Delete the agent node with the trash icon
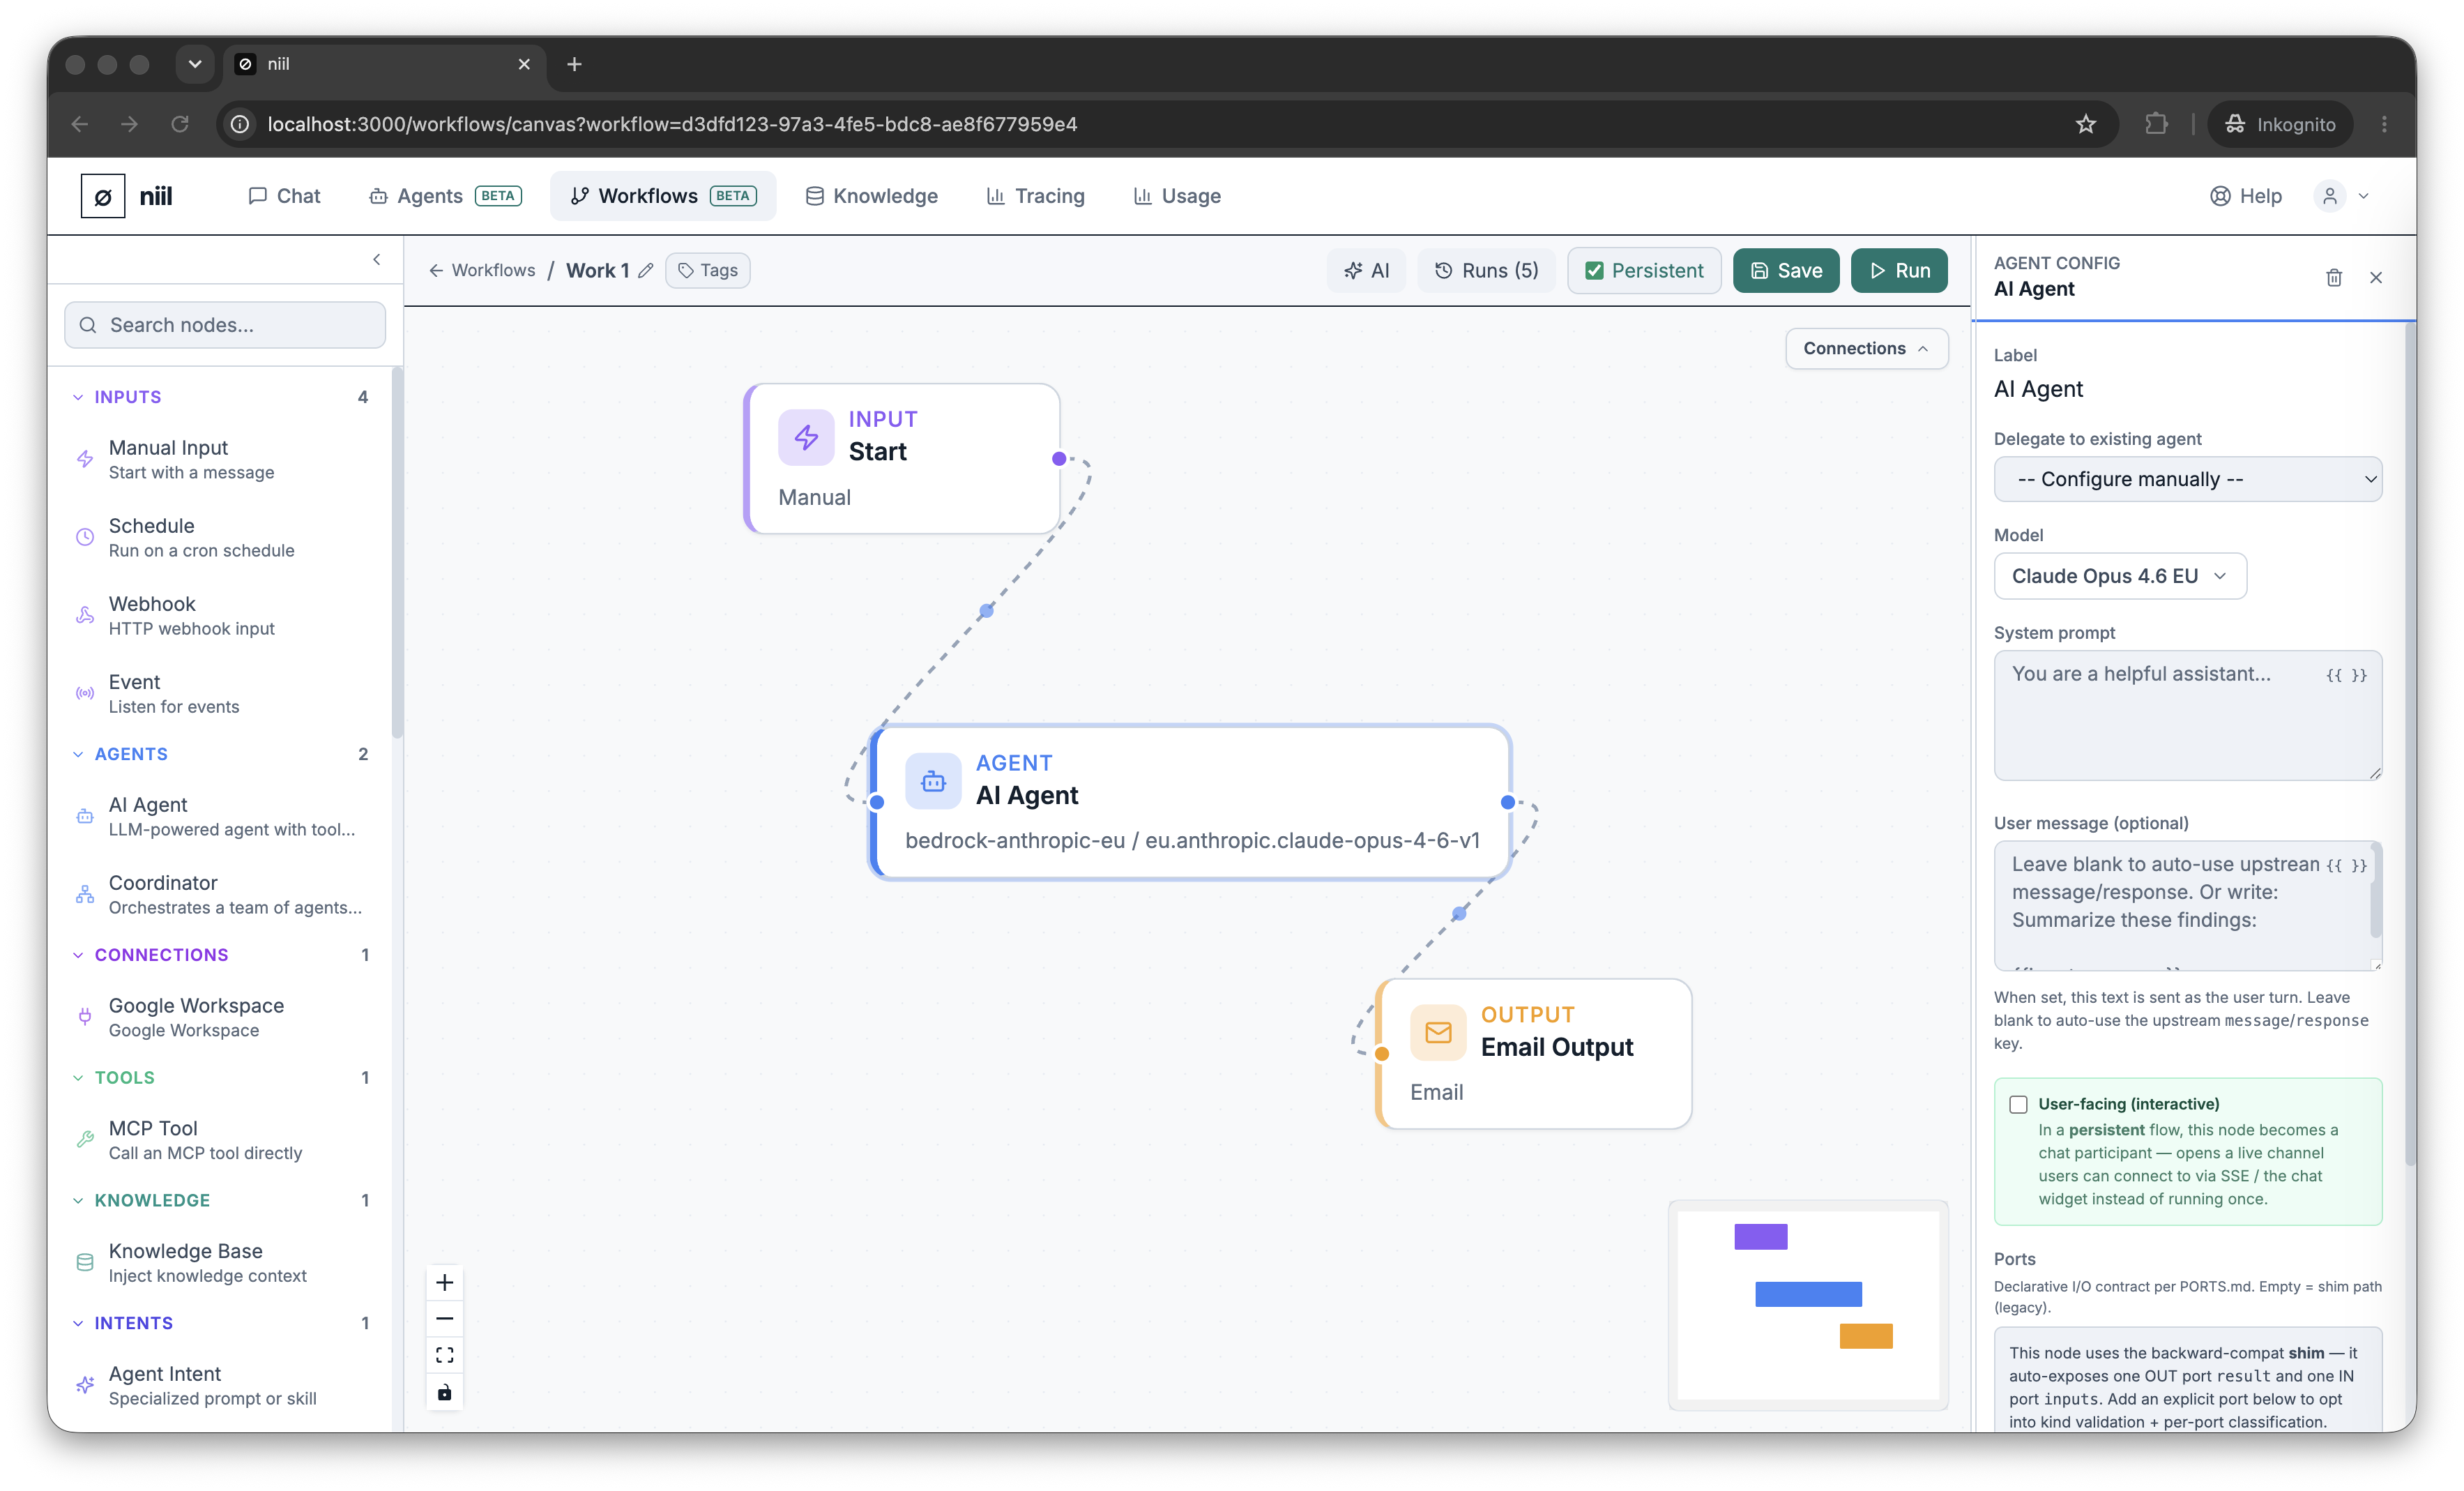2464x1491 pixels. click(2333, 277)
